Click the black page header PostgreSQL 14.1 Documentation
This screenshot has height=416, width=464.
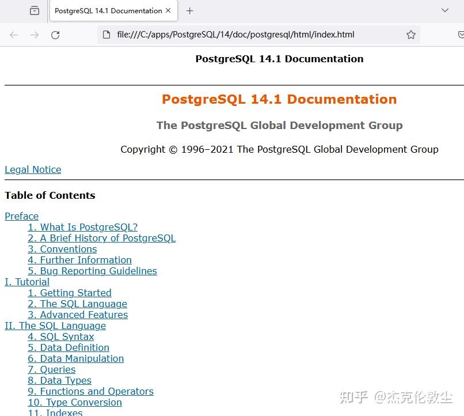[279, 59]
